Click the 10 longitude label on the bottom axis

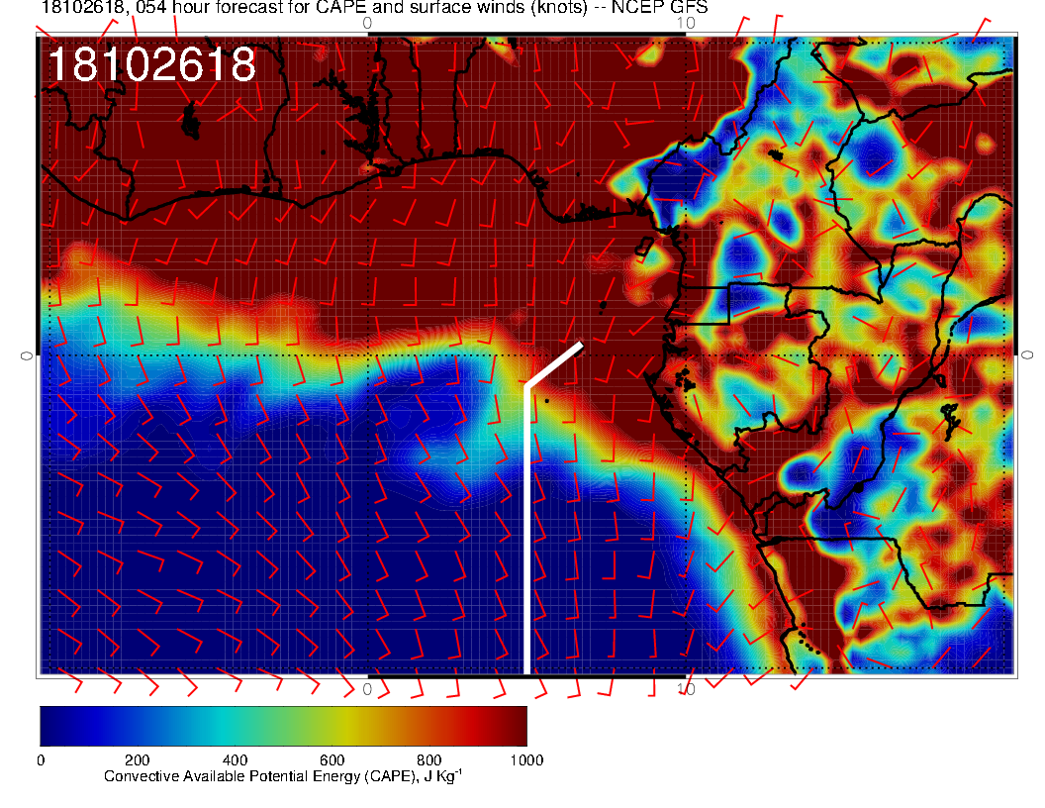point(688,688)
